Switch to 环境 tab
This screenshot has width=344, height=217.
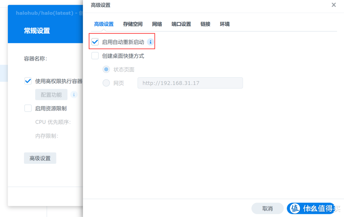coord(225,24)
